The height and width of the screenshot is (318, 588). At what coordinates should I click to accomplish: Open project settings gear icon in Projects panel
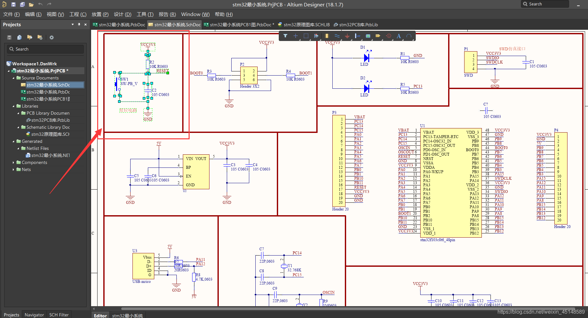(52, 37)
